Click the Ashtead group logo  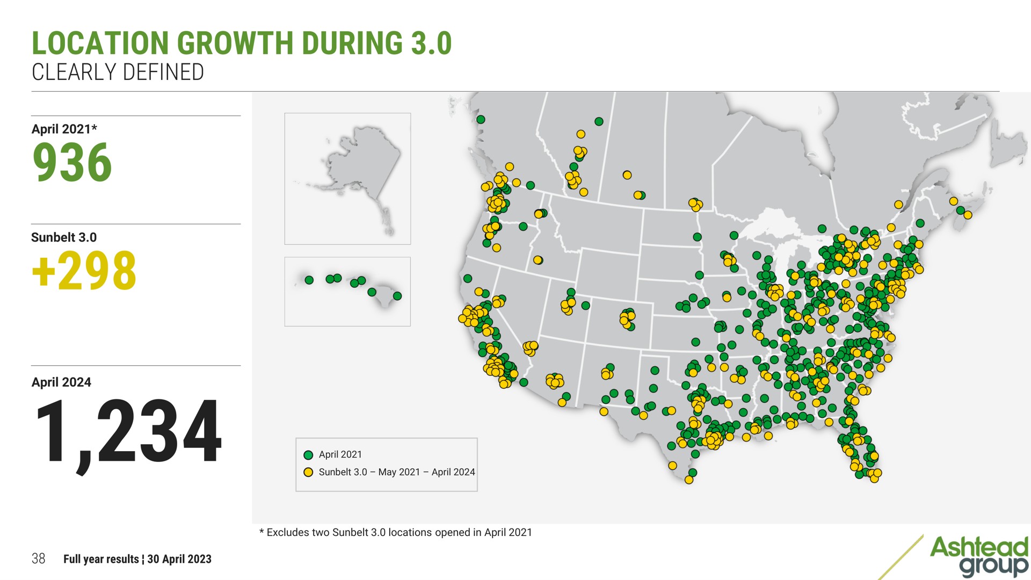click(979, 557)
